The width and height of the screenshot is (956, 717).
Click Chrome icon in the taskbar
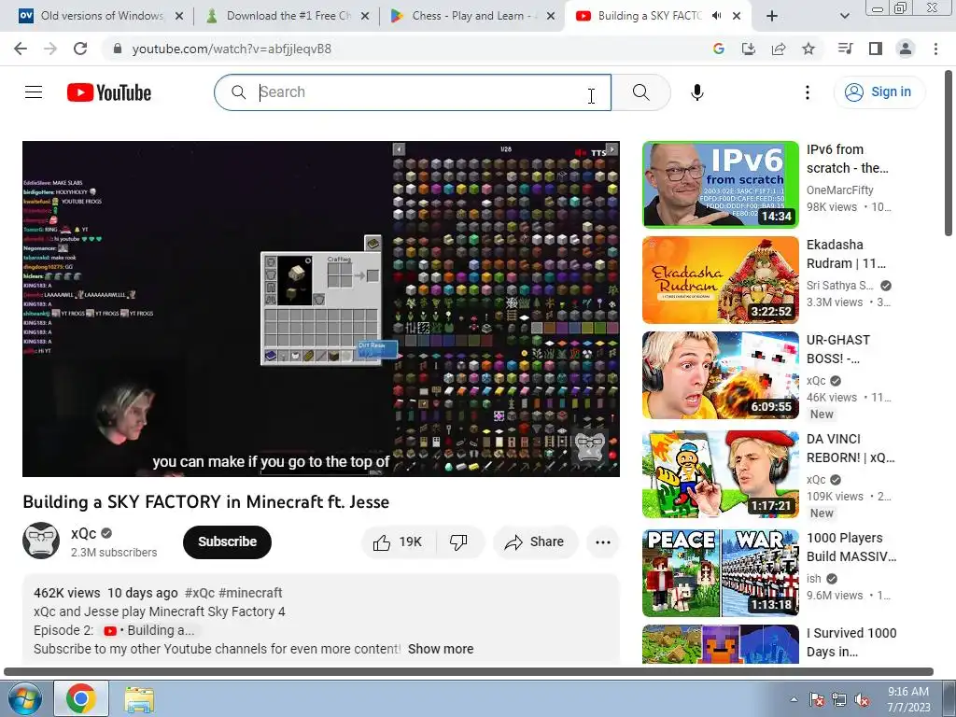coord(81,698)
